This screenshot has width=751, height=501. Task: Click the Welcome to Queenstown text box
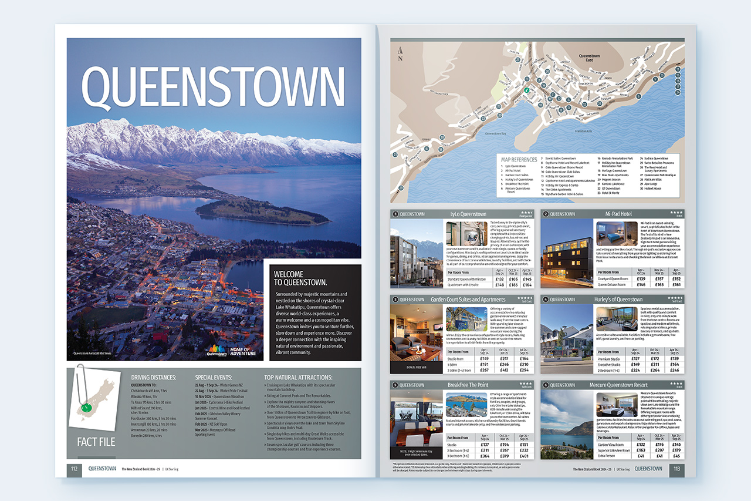pos(312,312)
